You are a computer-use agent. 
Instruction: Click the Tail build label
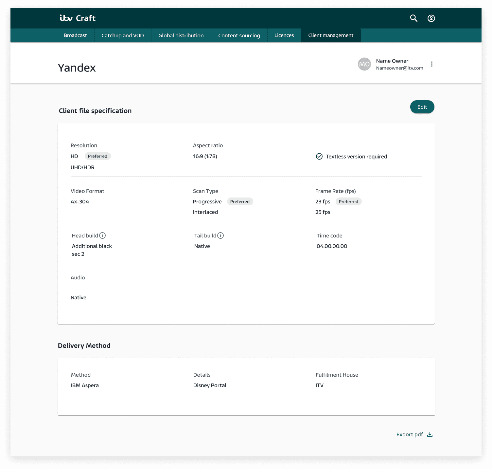[205, 235]
